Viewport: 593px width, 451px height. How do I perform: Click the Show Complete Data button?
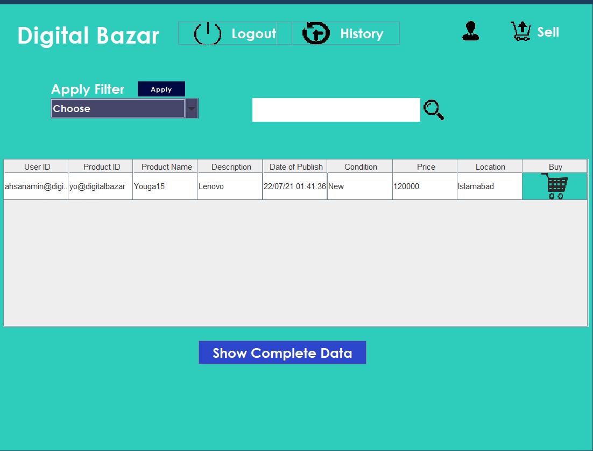(x=282, y=352)
